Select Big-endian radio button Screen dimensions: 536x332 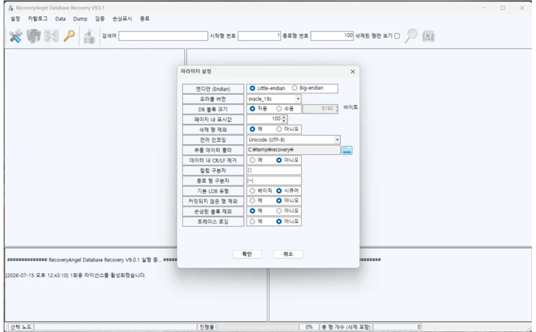click(294, 88)
